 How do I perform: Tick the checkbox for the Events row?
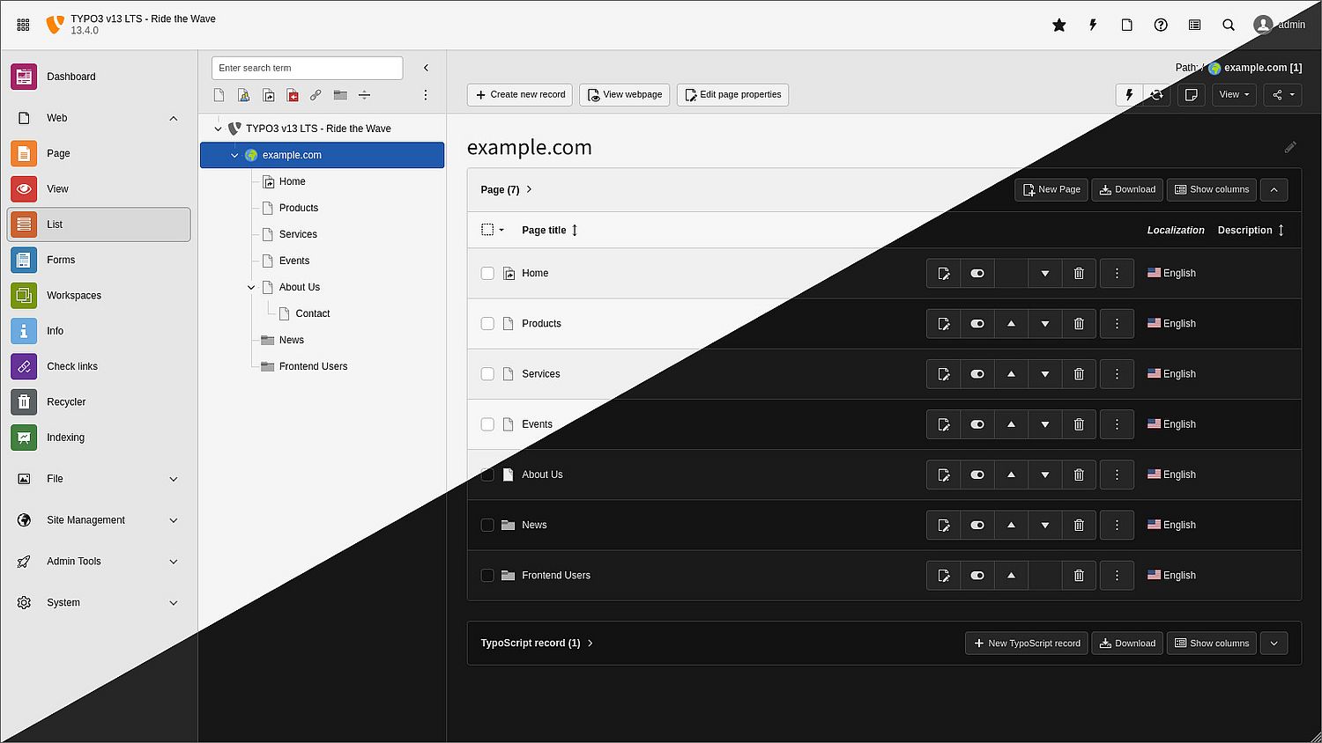click(487, 423)
